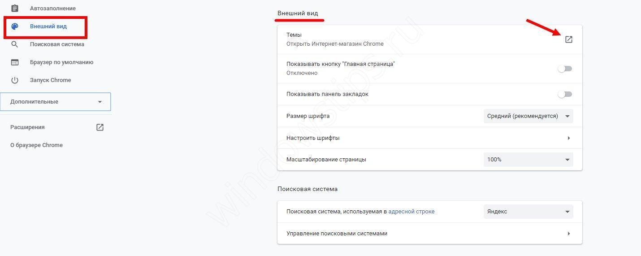This screenshot has width=641, height=256.
Task: Select Браузер по умолчанию sidebar item
Action: [61, 62]
